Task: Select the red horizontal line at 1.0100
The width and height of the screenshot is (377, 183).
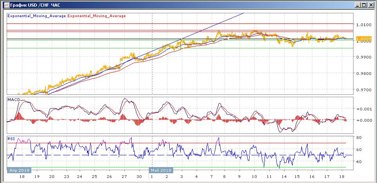Action: tap(180, 23)
